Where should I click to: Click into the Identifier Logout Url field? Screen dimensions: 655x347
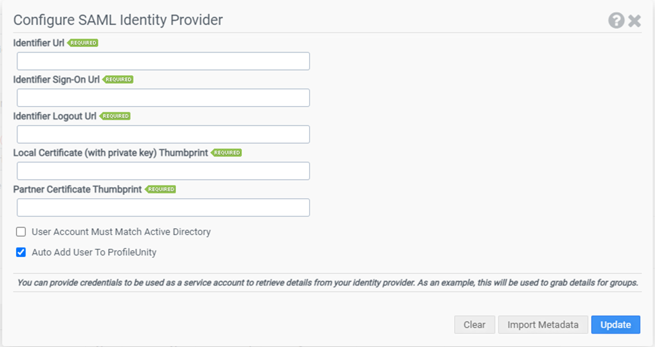point(163,134)
